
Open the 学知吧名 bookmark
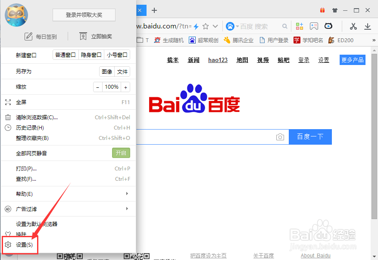pos(308,40)
